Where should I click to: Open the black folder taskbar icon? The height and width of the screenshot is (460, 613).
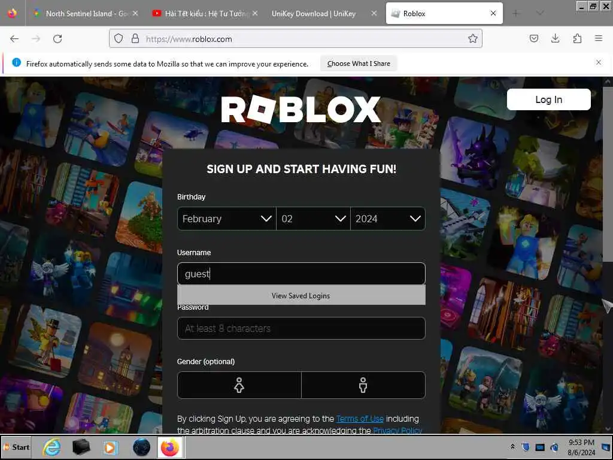81,447
